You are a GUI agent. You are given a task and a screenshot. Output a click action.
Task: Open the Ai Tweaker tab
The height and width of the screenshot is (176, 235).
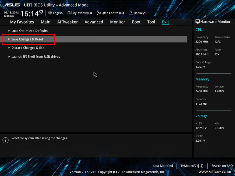click(68, 22)
